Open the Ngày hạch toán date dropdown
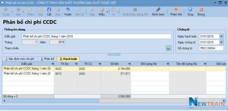The width and height of the screenshot is (228, 111). [x=221, y=36]
